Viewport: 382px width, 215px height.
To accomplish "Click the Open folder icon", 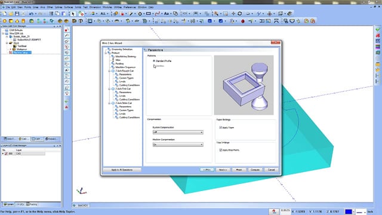I will [11, 14].
